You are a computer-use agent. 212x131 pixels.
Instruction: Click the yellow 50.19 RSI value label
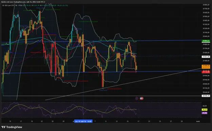205,110
